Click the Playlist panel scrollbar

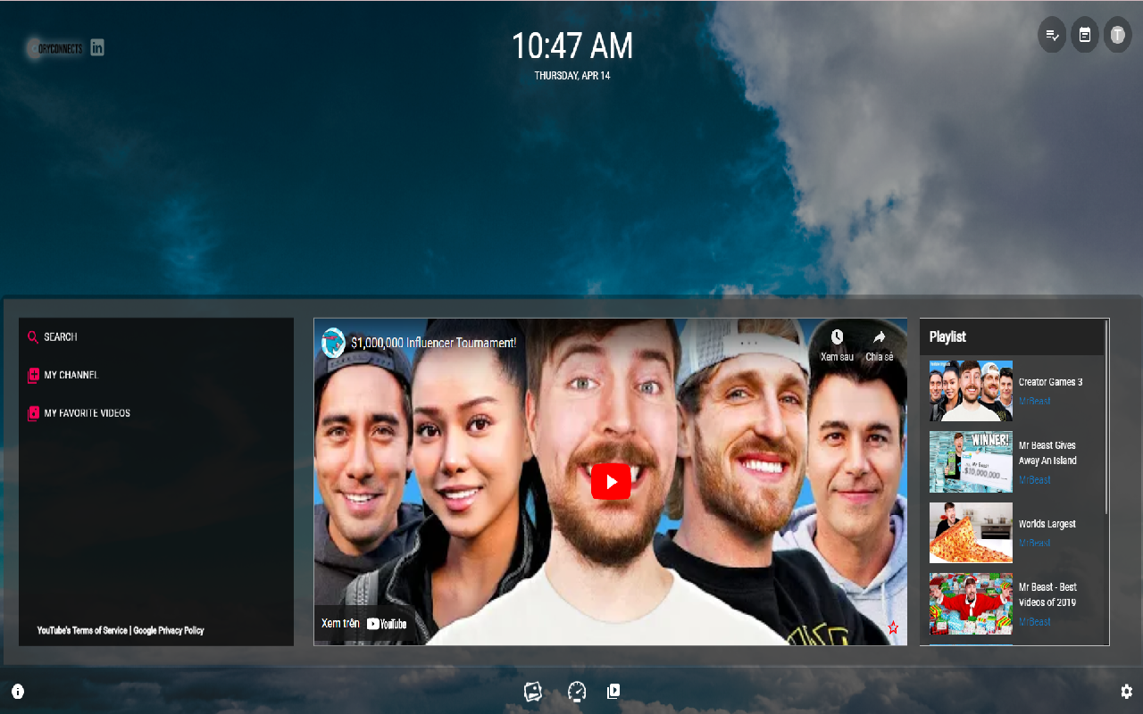[x=1107, y=417]
